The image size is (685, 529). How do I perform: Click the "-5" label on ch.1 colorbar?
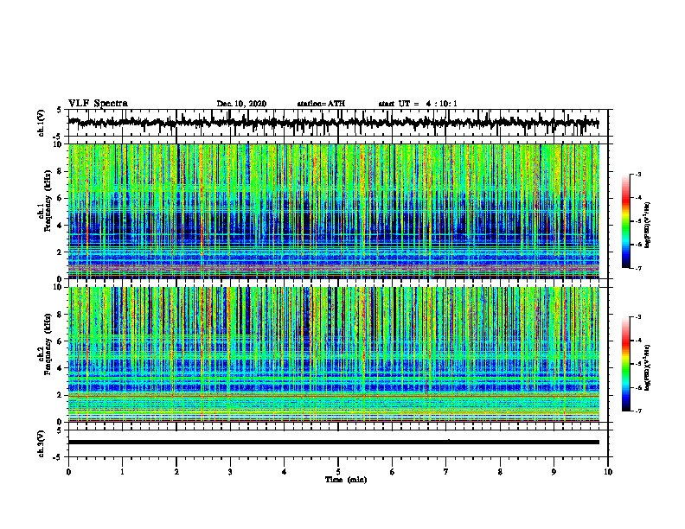click(638, 221)
